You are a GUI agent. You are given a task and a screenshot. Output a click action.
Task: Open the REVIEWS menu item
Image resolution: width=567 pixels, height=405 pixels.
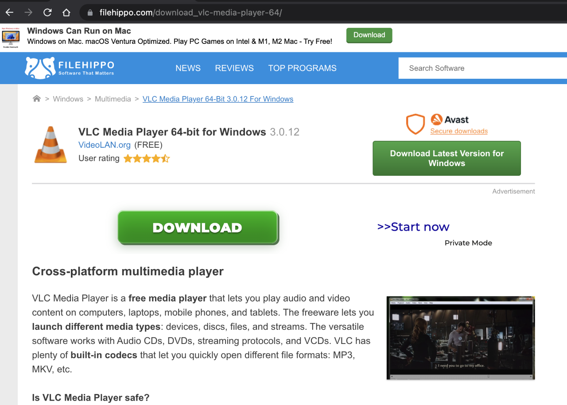pyautogui.click(x=234, y=68)
